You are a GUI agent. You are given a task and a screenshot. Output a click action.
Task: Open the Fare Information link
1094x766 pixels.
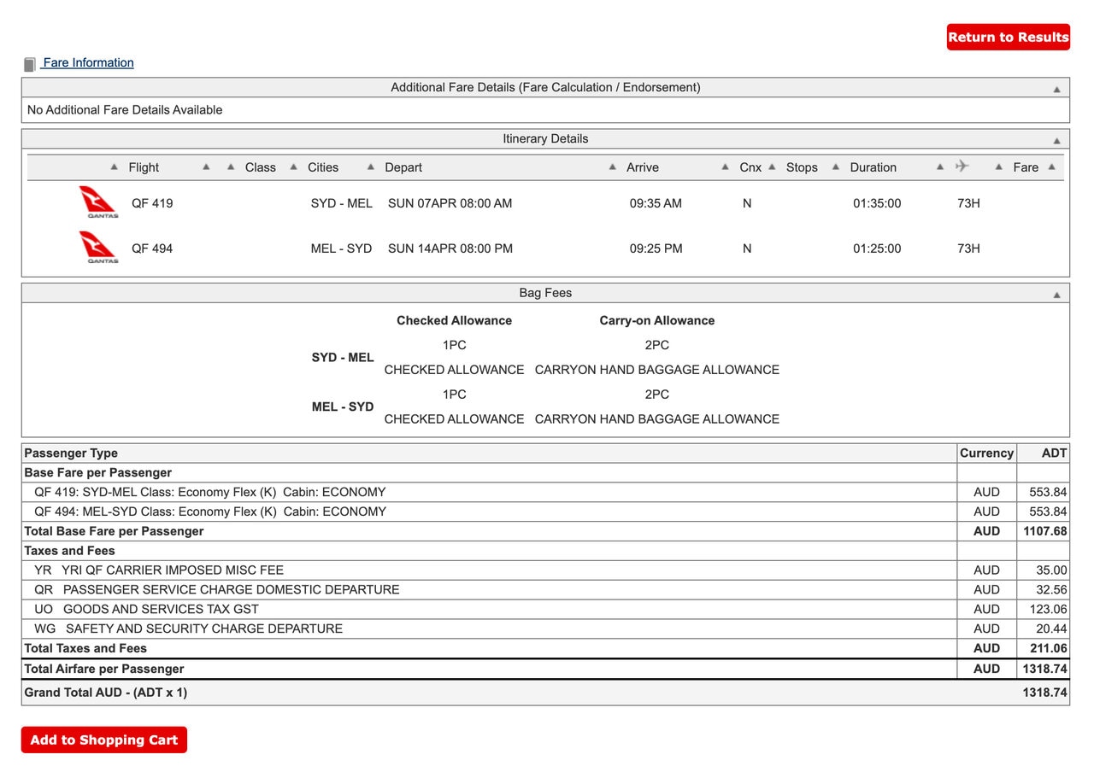click(x=88, y=62)
